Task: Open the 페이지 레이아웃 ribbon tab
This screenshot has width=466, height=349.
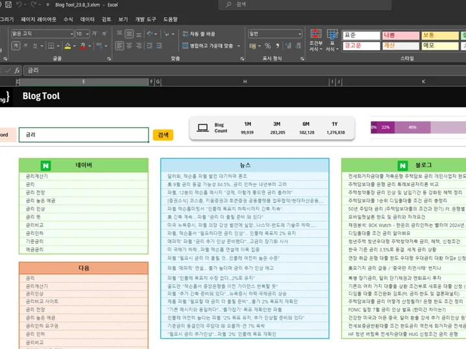Action: (39, 19)
